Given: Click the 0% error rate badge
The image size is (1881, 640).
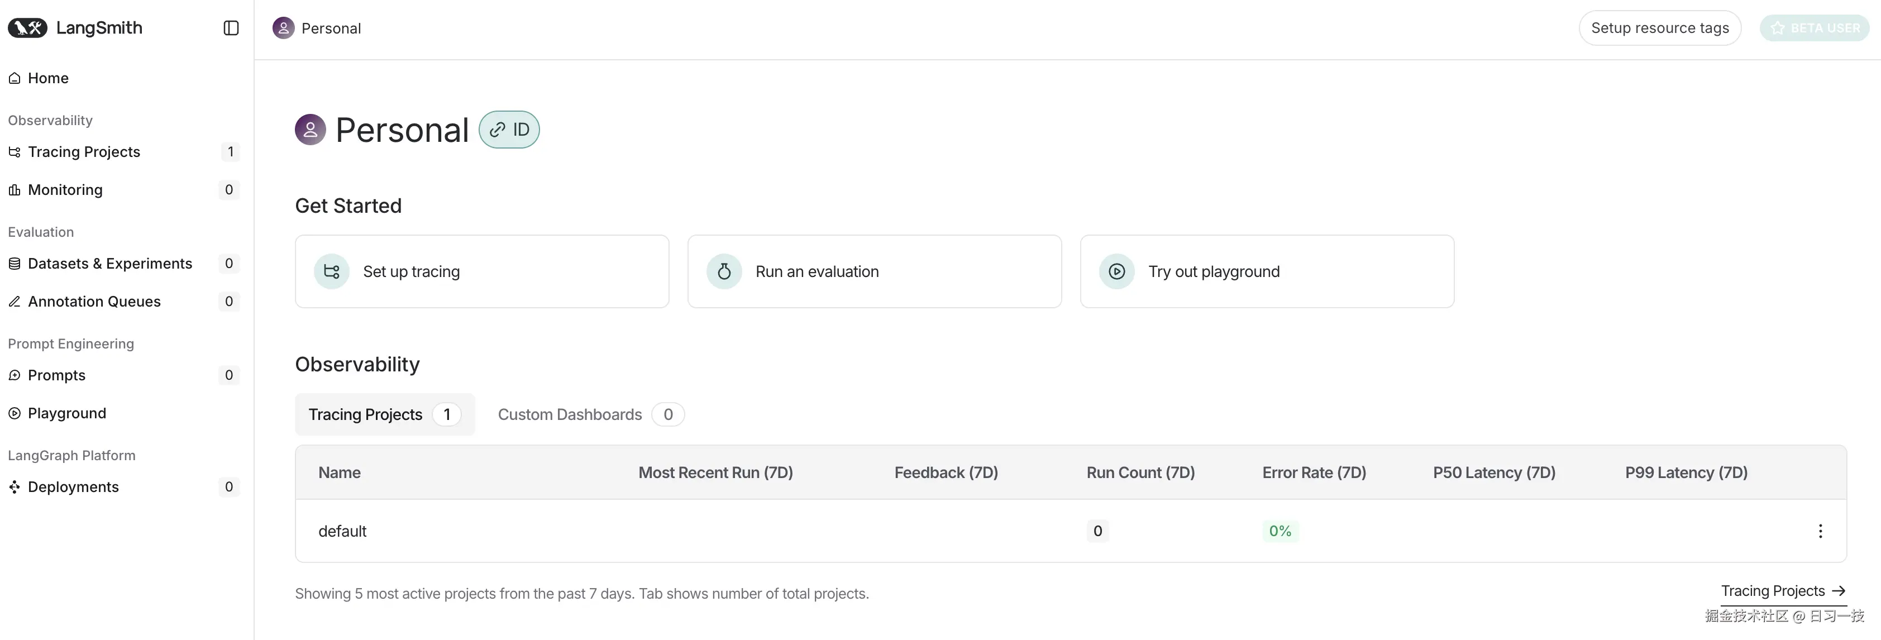Looking at the screenshot, I should coord(1280,531).
